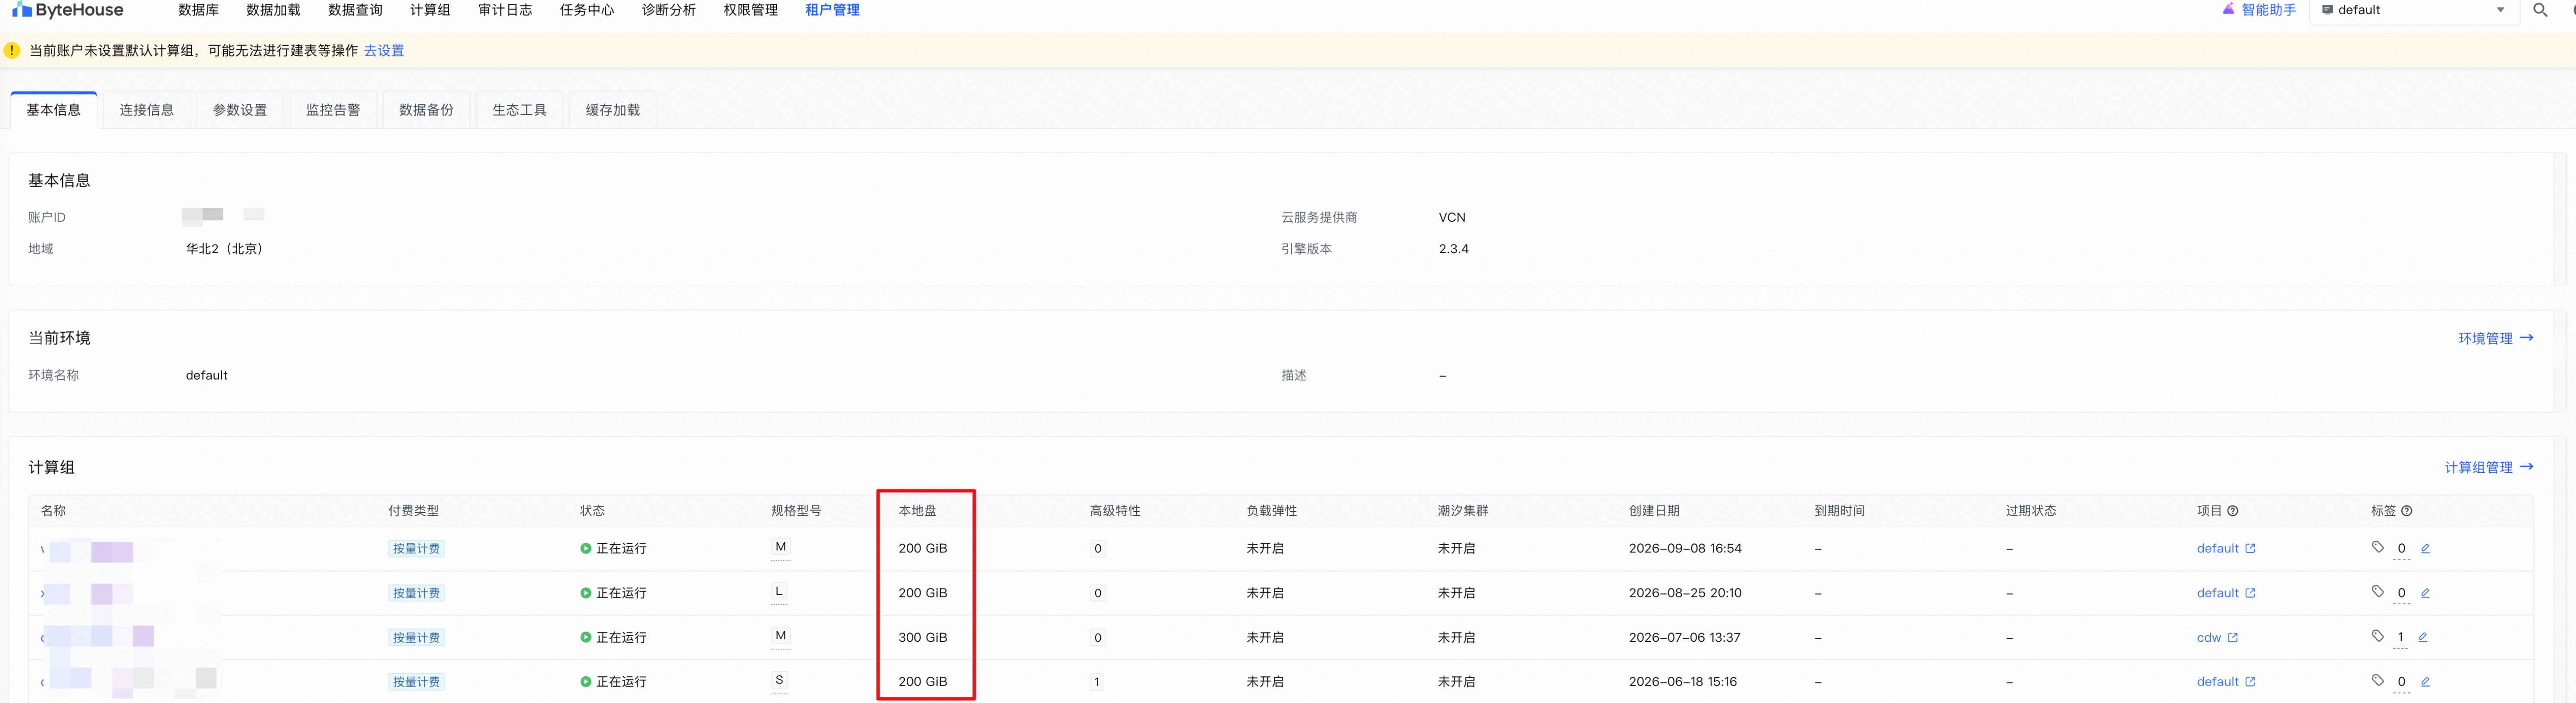Viewport: 2576px width, 703px height.
Task: Open the 权限管理 menu
Action: 750,10
